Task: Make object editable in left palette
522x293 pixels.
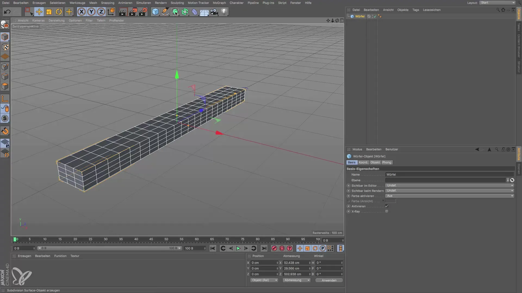Action: (5, 25)
